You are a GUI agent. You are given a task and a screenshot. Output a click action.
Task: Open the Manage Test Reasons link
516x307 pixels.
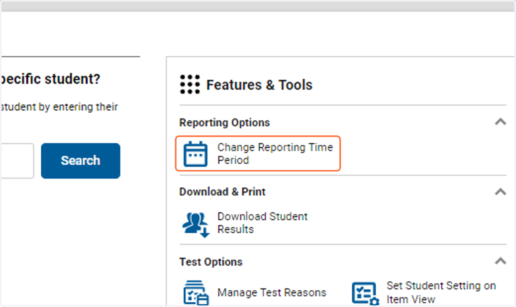point(272,292)
